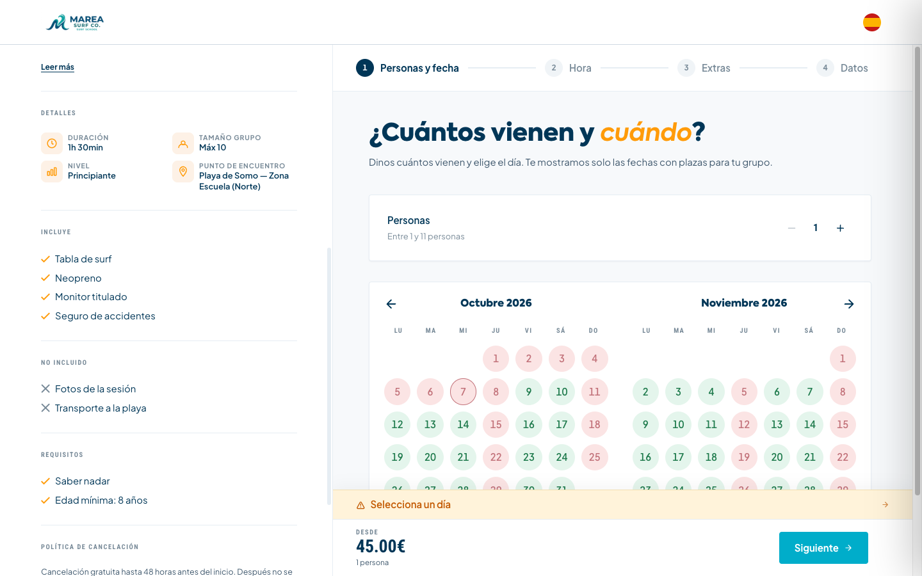This screenshot has width=922, height=576.
Task: Pick October 12 on the calendar
Action: click(x=398, y=424)
